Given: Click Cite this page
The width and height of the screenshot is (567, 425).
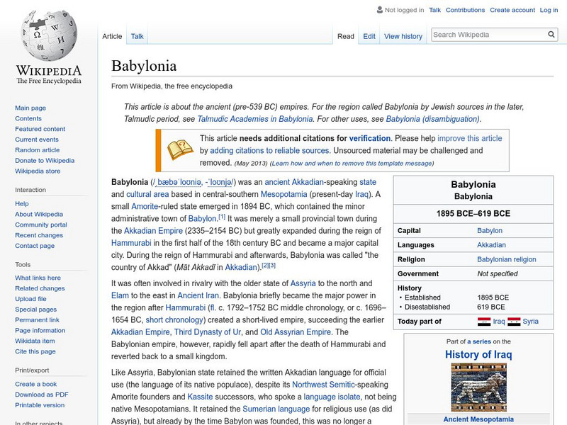Looking at the screenshot, I should (35, 351).
